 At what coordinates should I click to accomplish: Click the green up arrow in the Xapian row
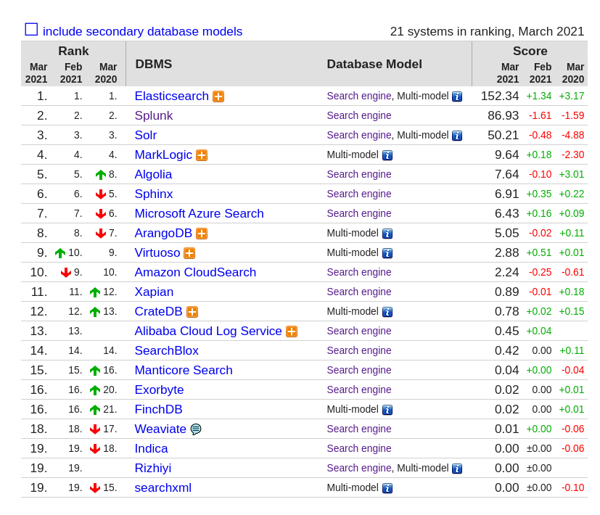95,292
